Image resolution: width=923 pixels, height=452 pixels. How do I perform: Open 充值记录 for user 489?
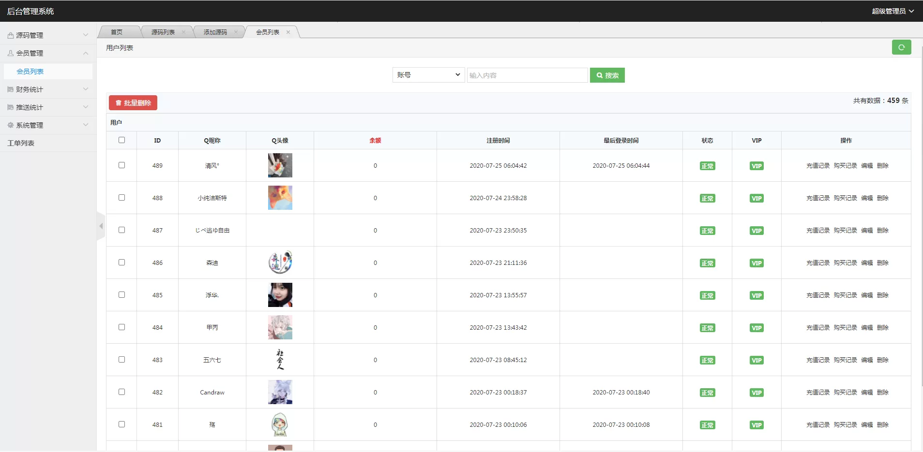[x=818, y=166]
